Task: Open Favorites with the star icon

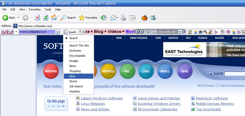Action: [x=88, y=18]
